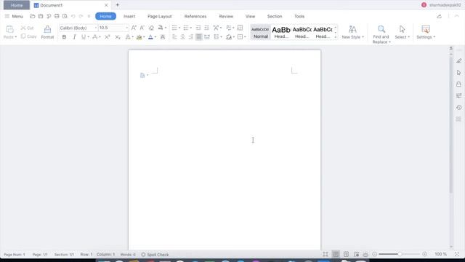Open the References ribbon tab
The height and width of the screenshot is (262, 465).
pos(195,16)
